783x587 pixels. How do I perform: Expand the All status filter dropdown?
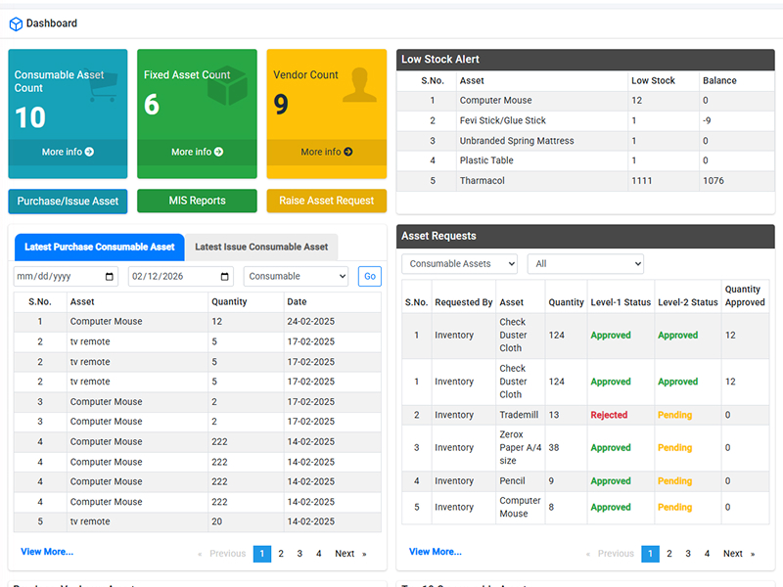pyautogui.click(x=585, y=263)
